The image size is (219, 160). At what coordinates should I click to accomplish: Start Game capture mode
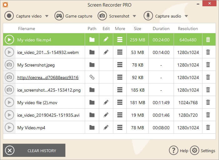click(x=74, y=16)
